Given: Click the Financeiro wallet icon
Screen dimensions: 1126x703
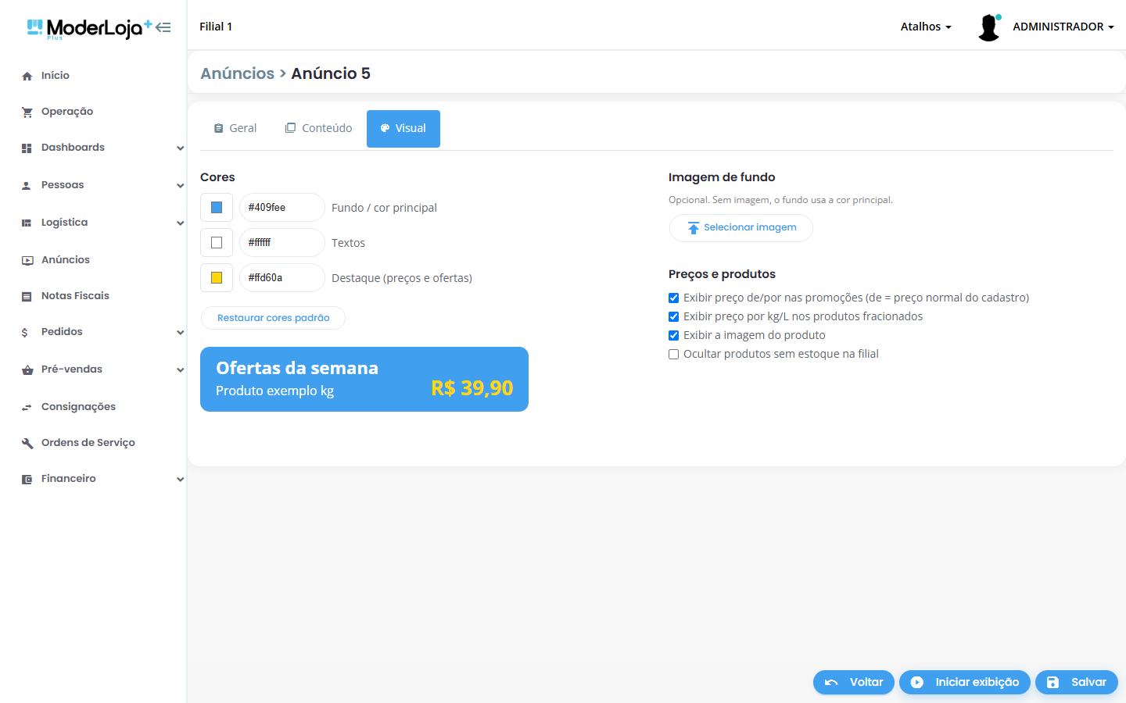Looking at the screenshot, I should click(27, 479).
